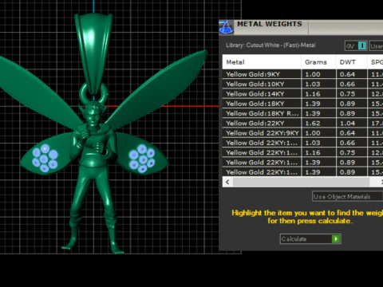Click the Metal Weights flask icon
Screen dimensions: 383x287
[x=226, y=27]
